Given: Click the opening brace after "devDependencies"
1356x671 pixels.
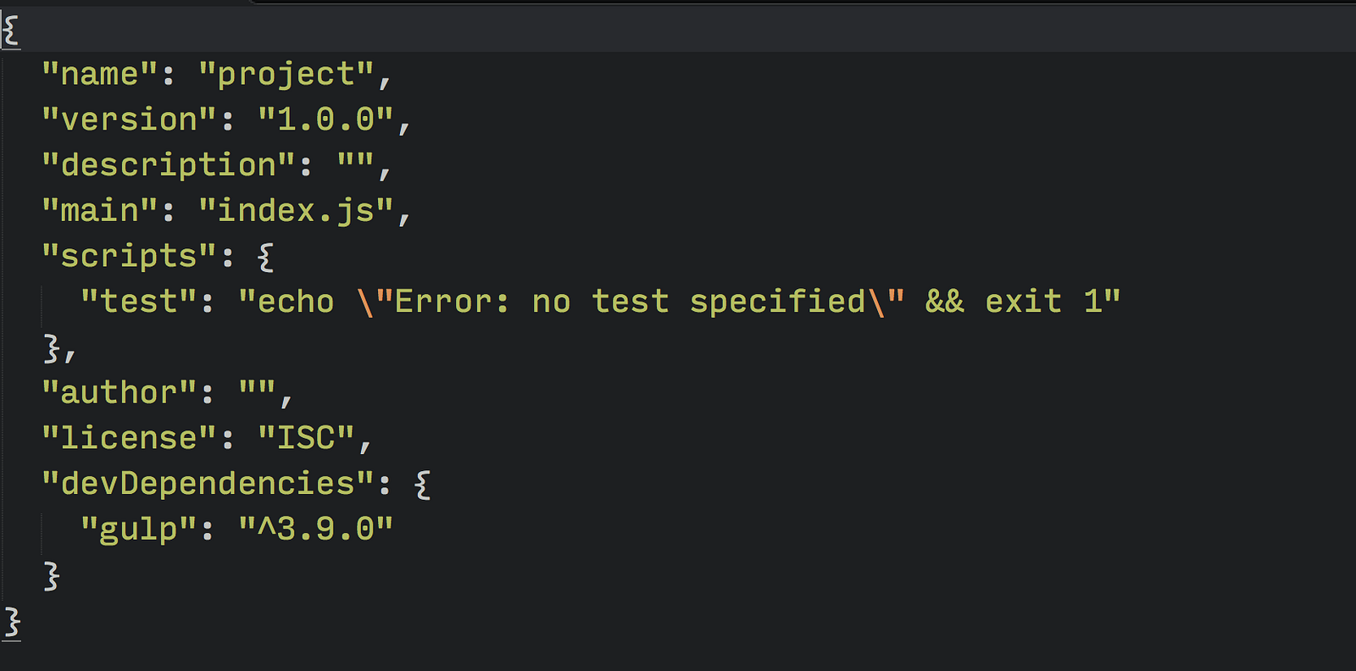Looking at the screenshot, I should coord(422,484).
